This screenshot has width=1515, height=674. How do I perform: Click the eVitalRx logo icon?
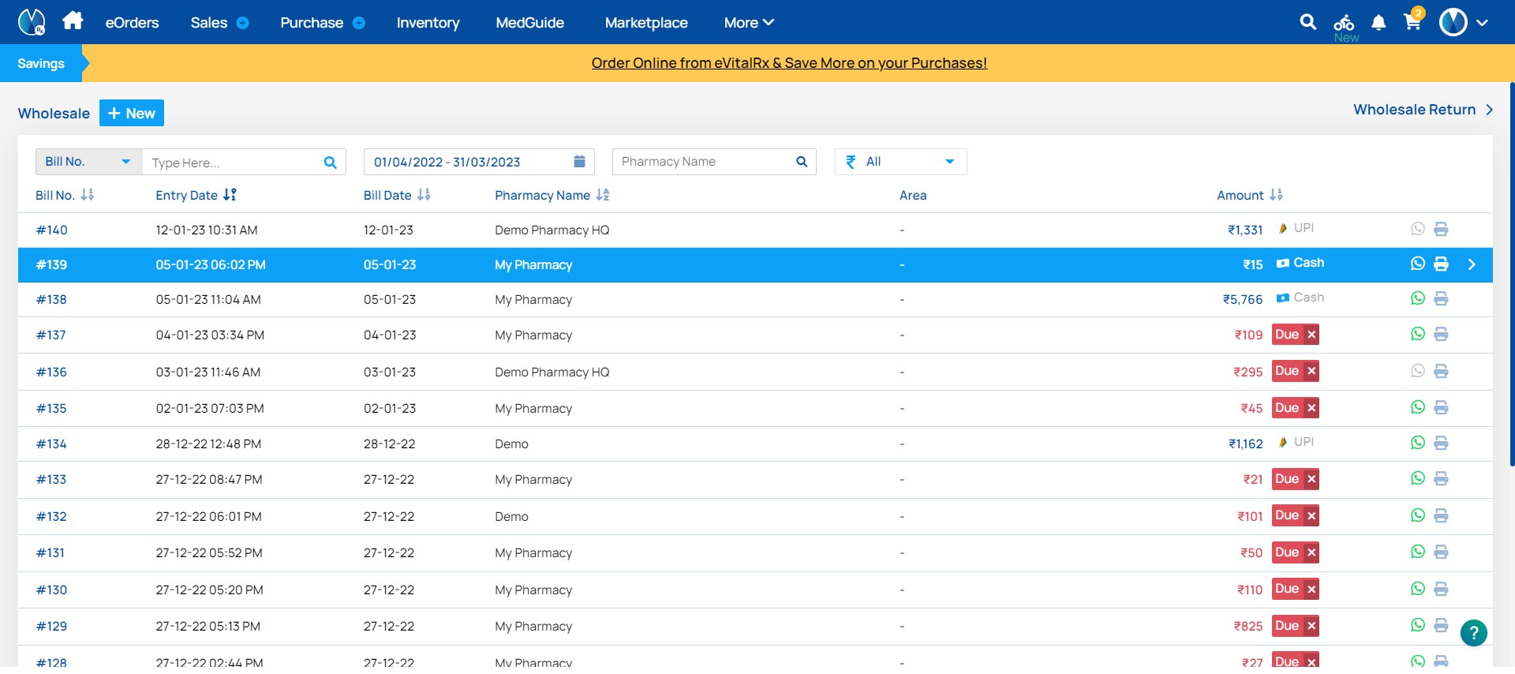tap(32, 22)
